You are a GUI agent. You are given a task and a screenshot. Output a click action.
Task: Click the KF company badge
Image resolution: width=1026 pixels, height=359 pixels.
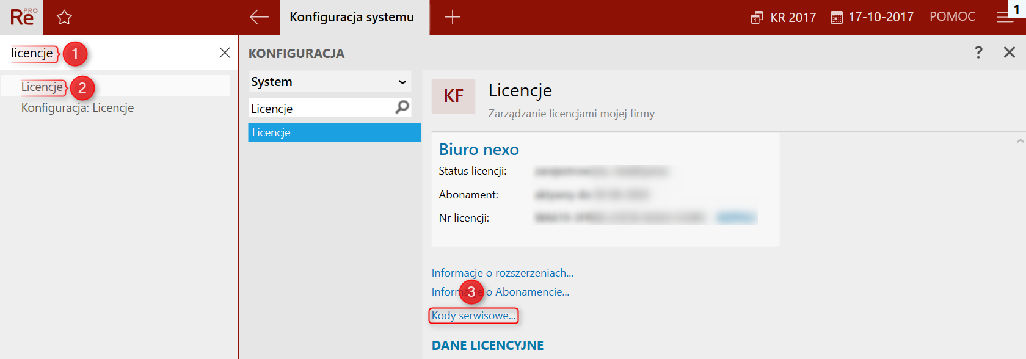[453, 96]
